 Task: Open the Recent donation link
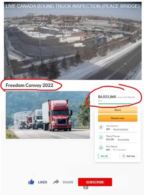[121, 129]
